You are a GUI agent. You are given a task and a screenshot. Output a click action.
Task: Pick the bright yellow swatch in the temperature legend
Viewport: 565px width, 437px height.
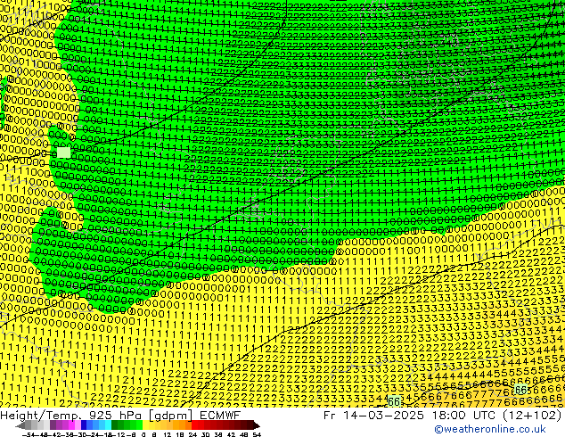coord(145,425)
